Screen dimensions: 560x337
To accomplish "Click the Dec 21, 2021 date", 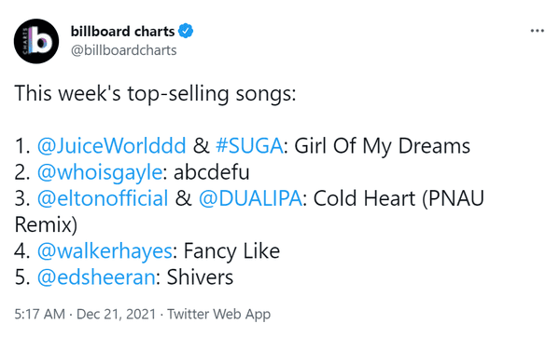I will (116, 315).
